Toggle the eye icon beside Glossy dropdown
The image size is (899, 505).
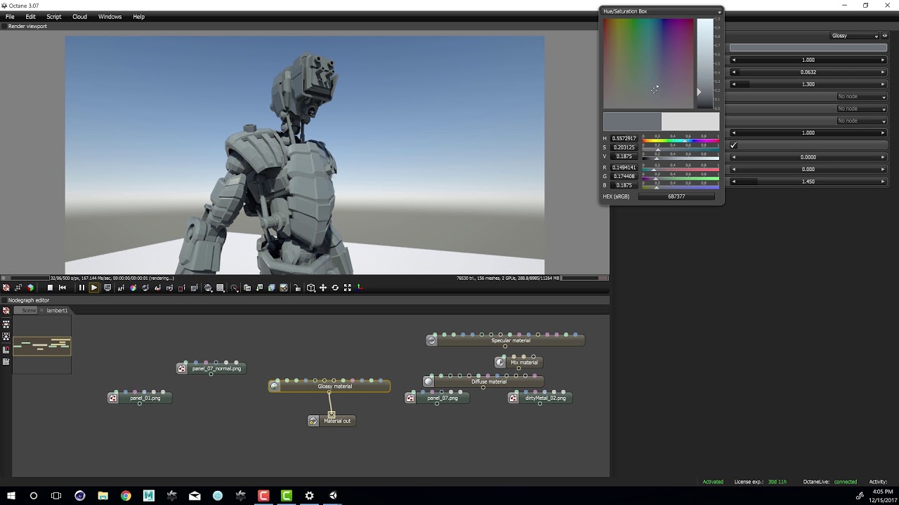tap(885, 36)
